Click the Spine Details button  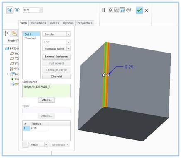coord(46,116)
